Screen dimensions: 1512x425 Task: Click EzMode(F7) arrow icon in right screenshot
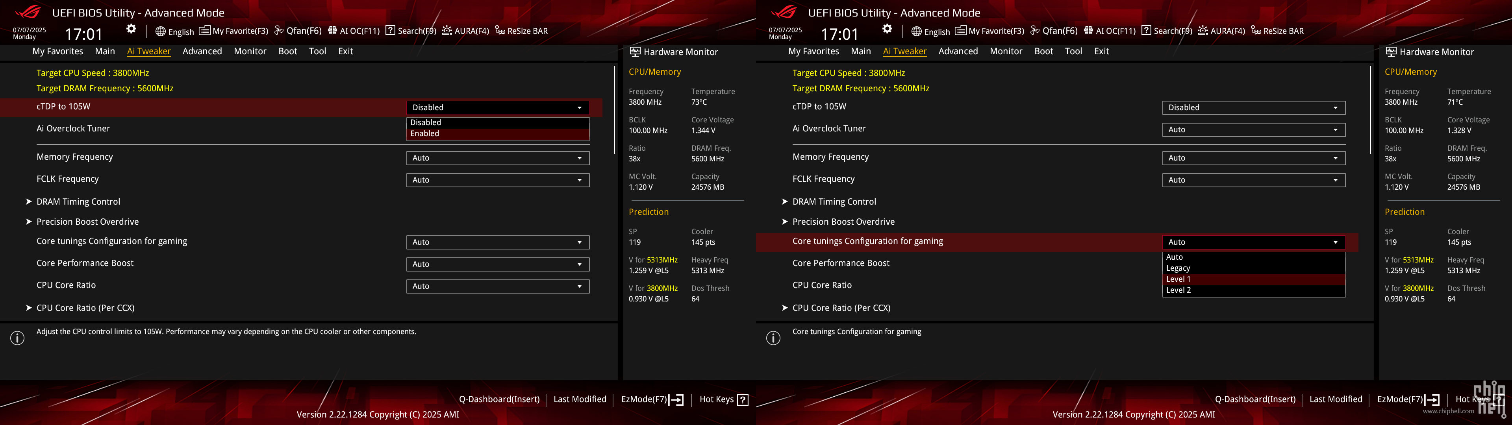(1433, 400)
